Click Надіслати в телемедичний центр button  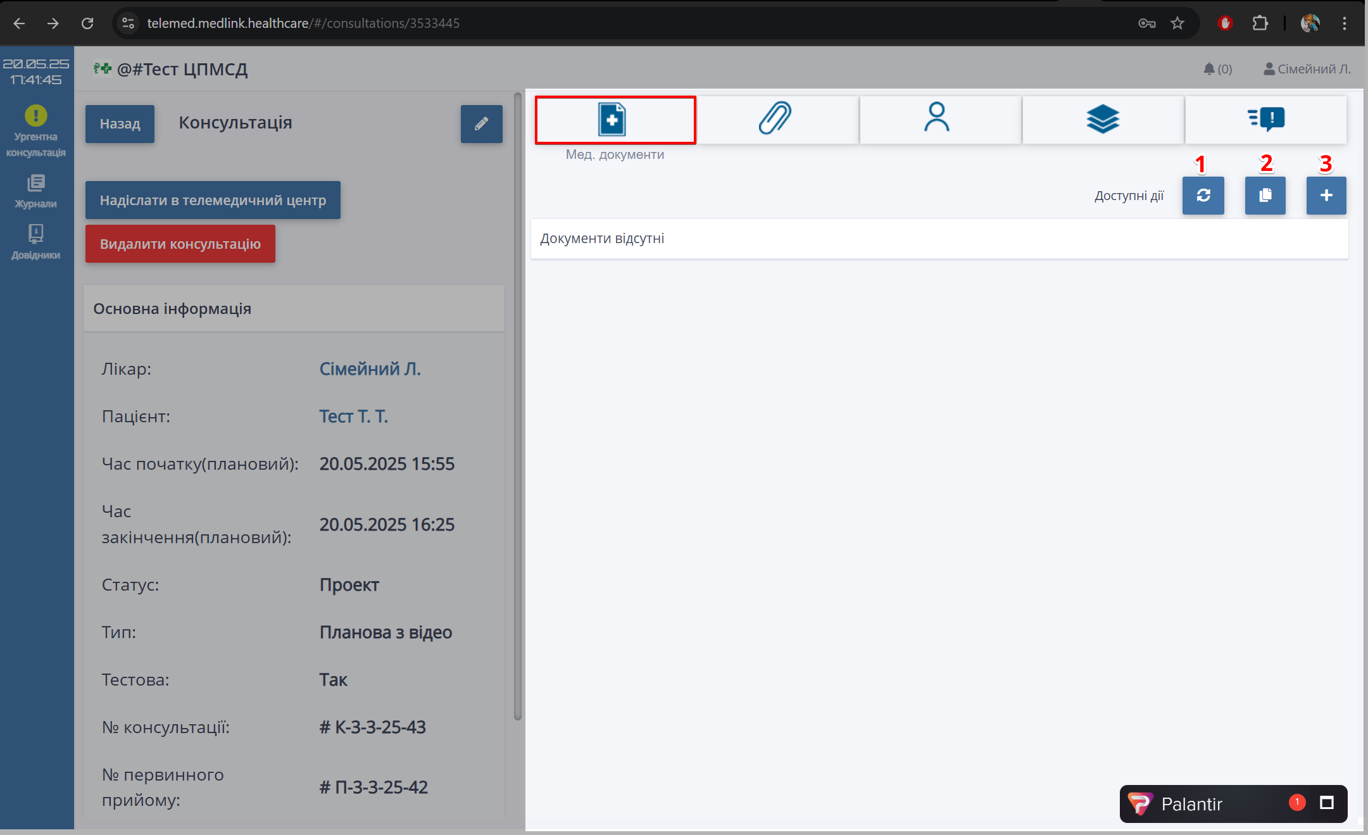click(x=213, y=200)
